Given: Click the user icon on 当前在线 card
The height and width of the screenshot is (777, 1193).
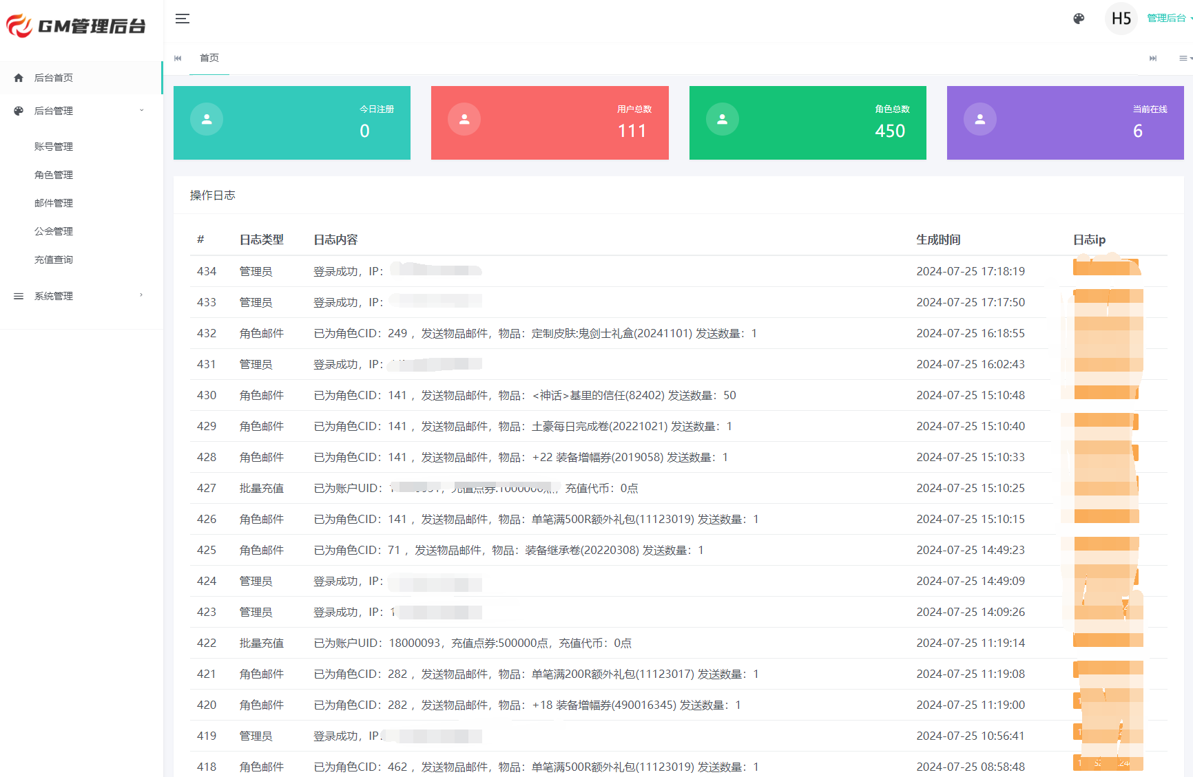Looking at the screenshot, I should click(980, 119).
